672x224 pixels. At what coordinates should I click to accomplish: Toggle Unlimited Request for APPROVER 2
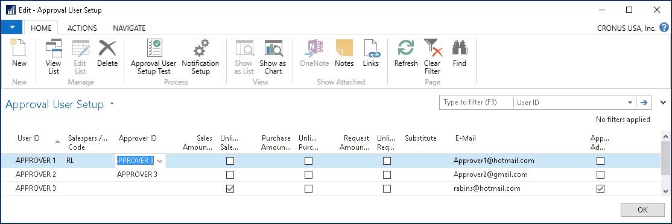[x=387, y=174]
